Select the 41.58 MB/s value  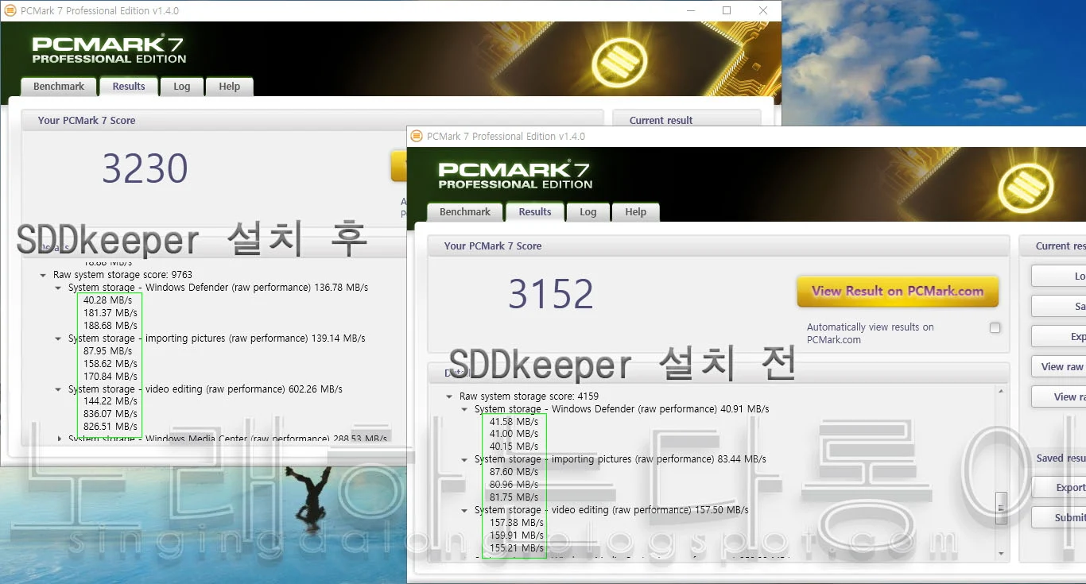[514, 422]
